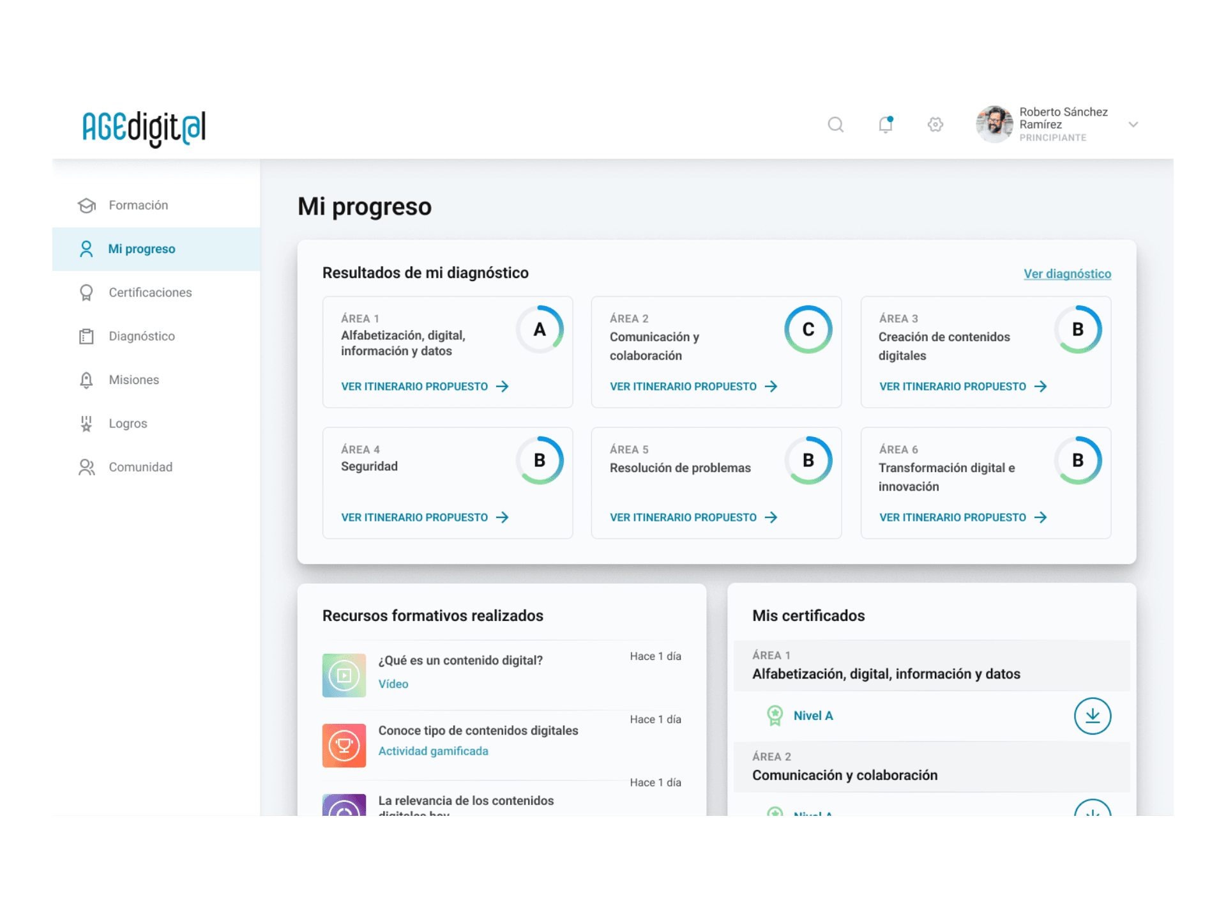Open settings gear icon in header

tap(935, 125)
